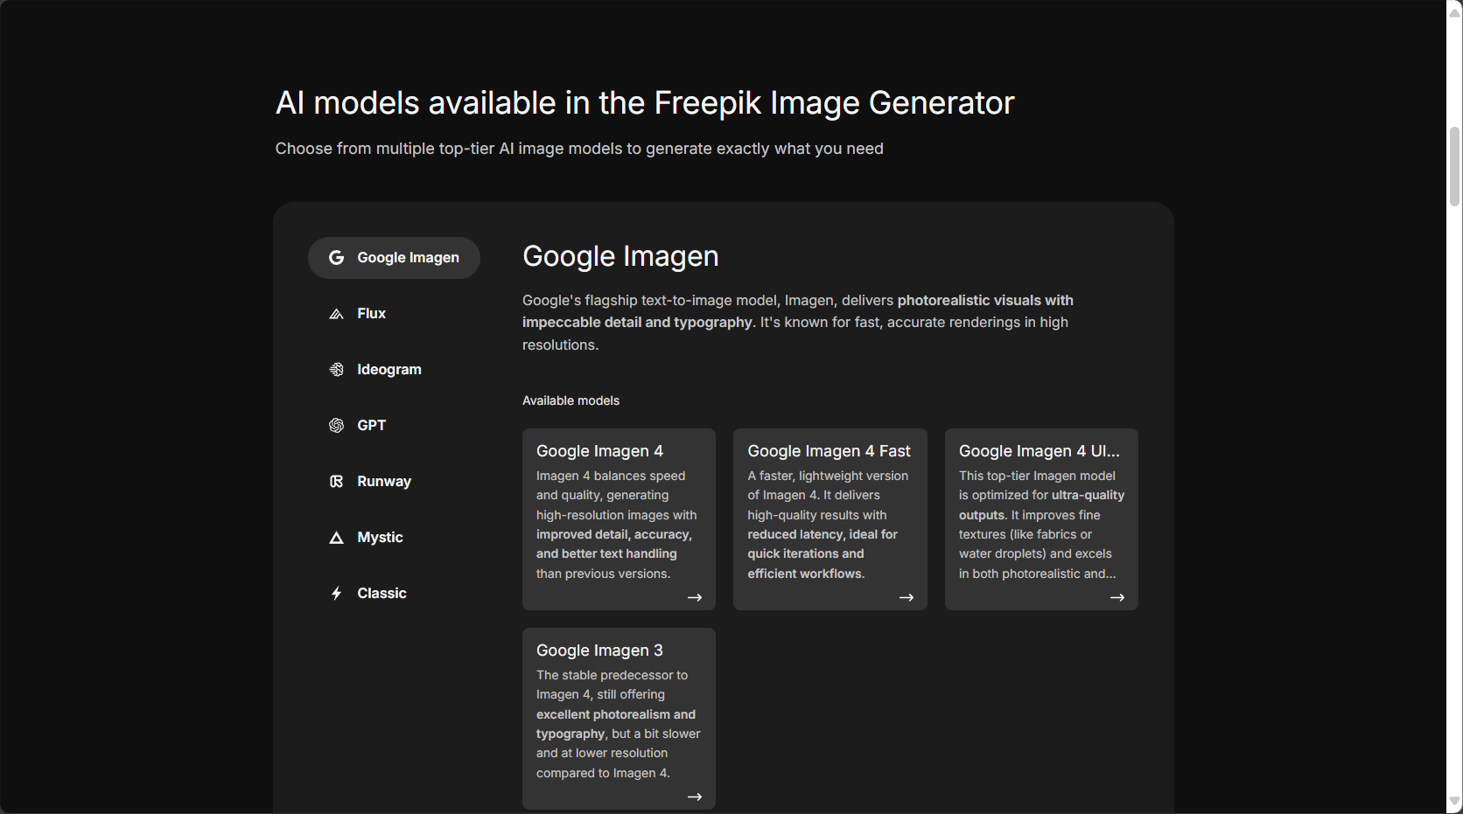Viewport: 1463px width, 814px height.
Task: Click the Flux triangle logo icon
Action: tap(336, 314)
